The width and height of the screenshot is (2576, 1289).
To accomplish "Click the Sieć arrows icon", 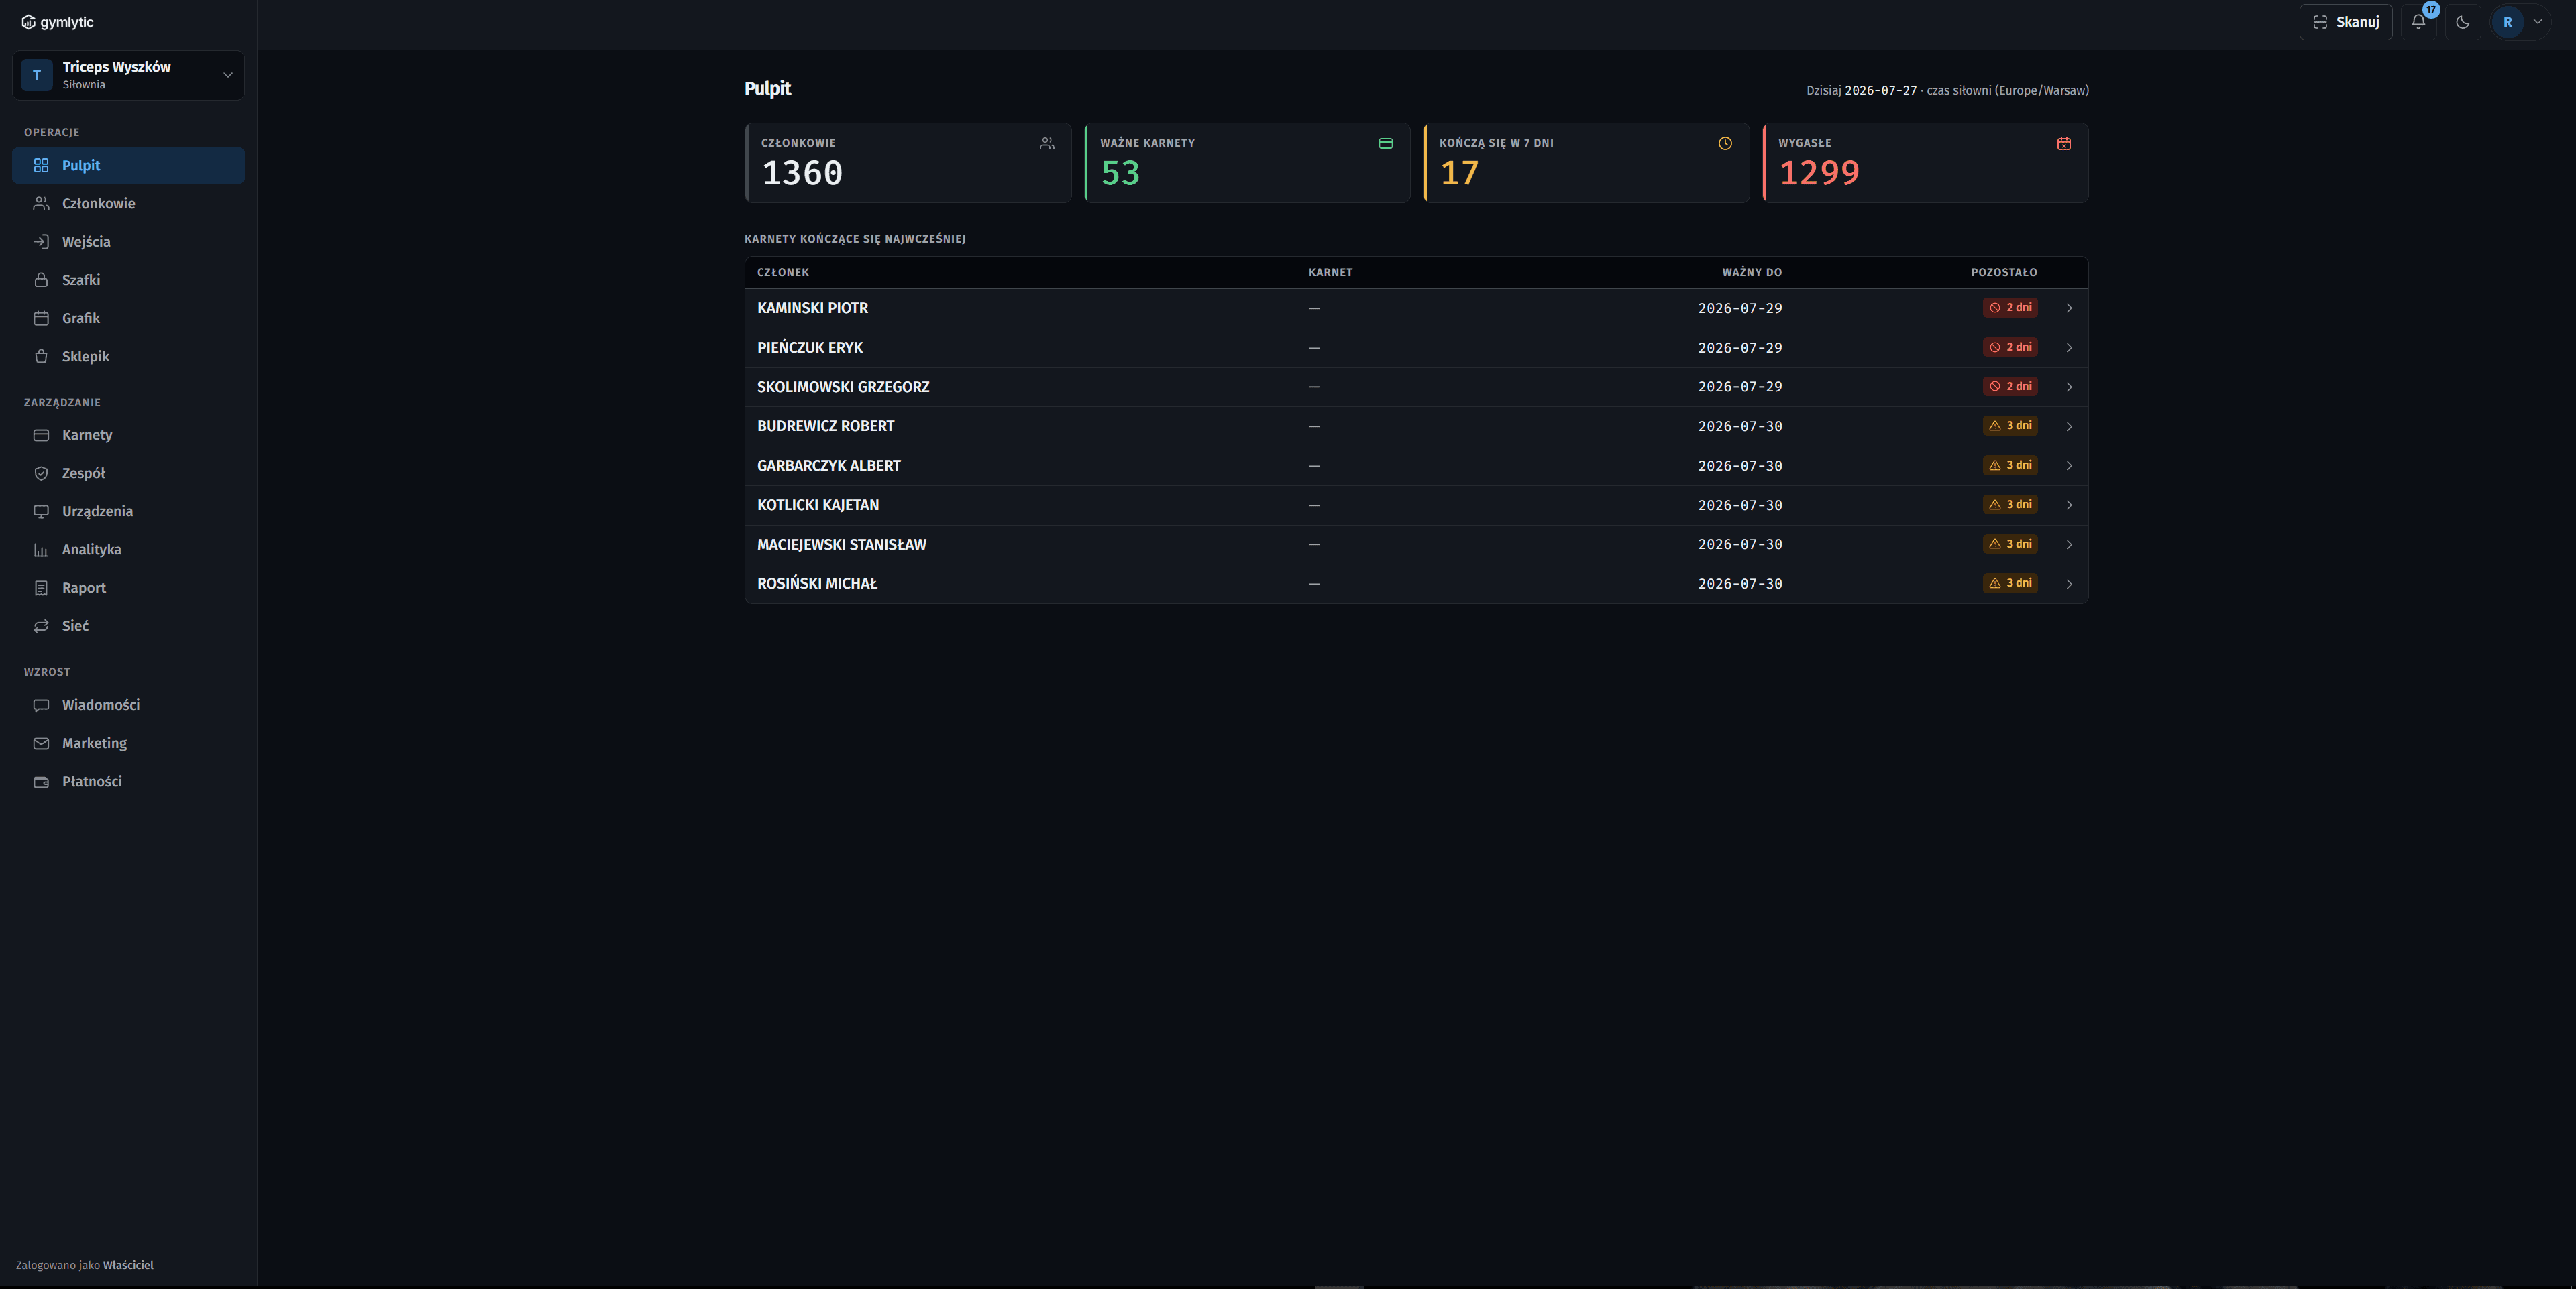I will pos(41,627).
